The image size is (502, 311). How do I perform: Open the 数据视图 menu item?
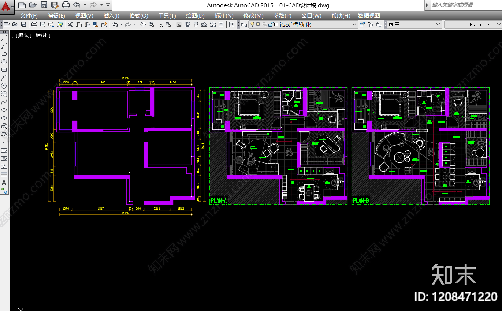click(x=369, y=16)
